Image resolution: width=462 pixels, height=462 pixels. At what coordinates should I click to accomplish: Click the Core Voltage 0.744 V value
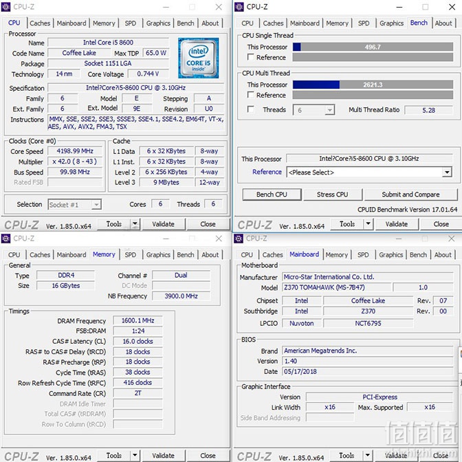pos(148,74)
